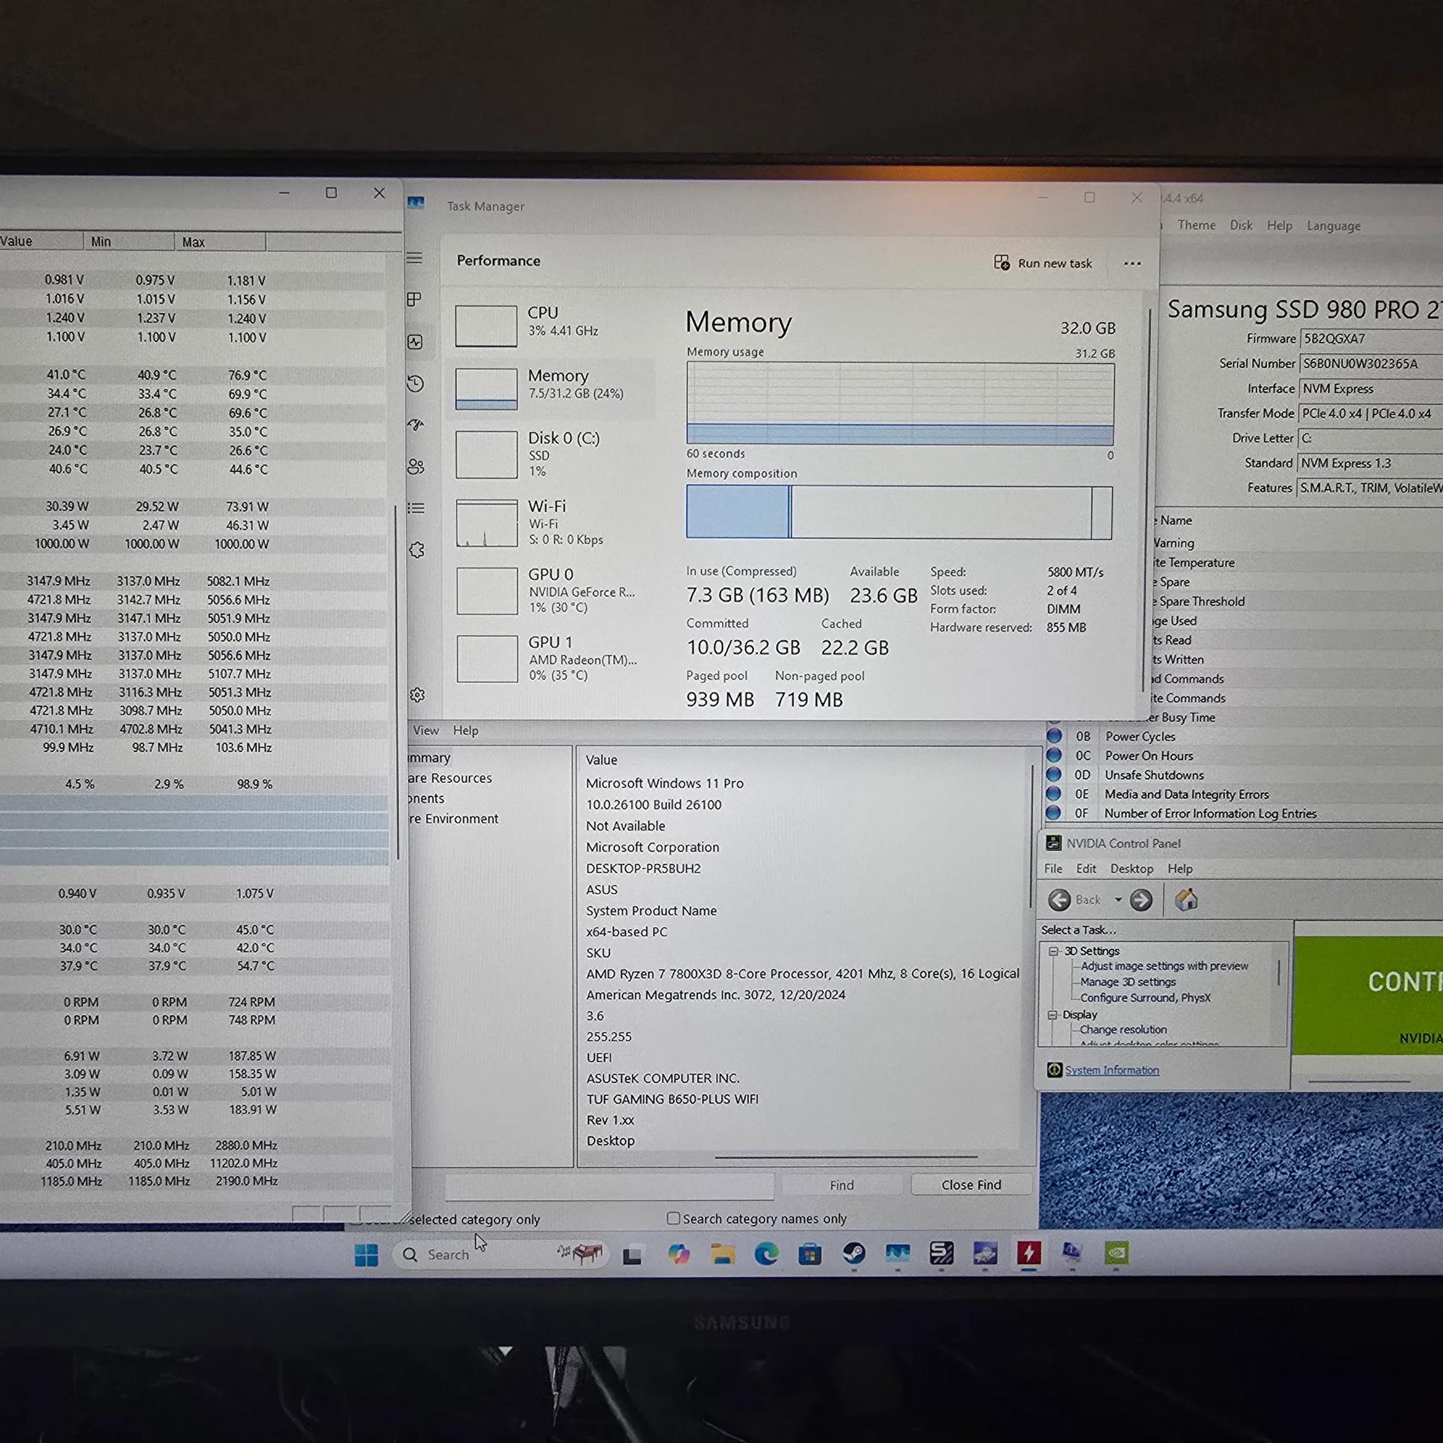
Task: Open Task Manager hamburger navigation menu
Action: pos(414,258)
